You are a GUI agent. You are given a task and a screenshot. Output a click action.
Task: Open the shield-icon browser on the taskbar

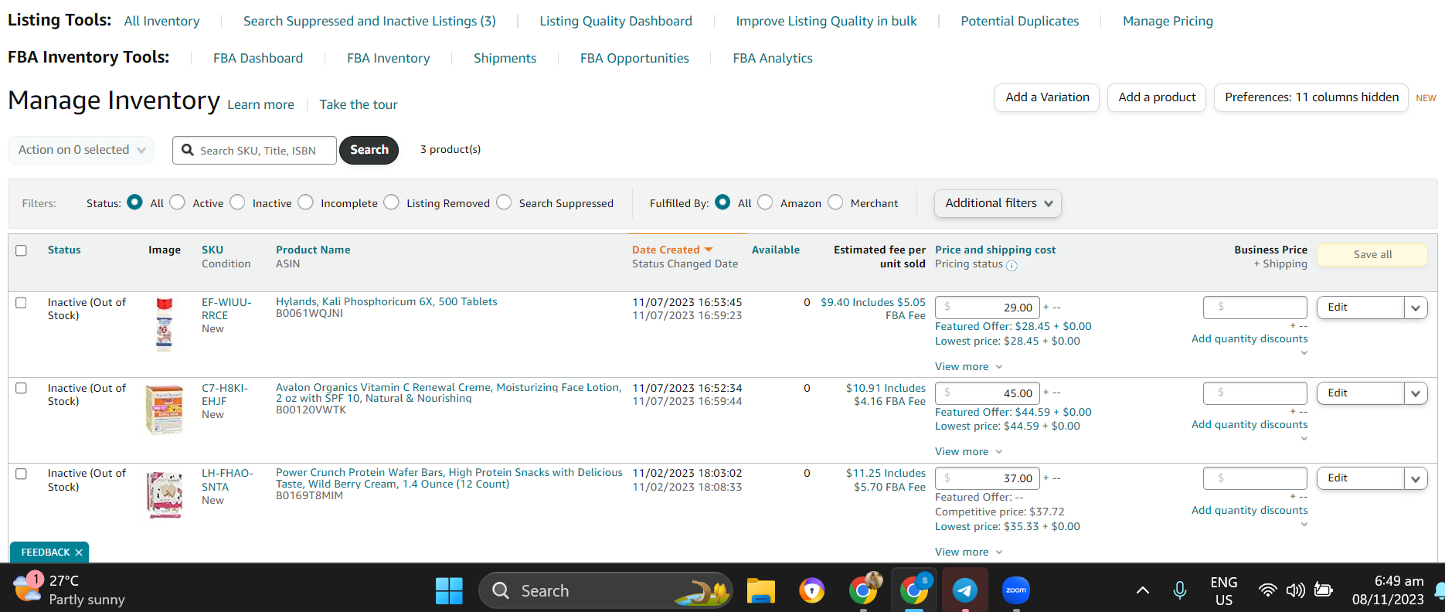click(x=812, y=591)
